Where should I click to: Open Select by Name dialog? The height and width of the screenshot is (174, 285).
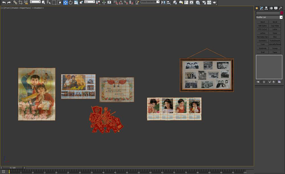pos(48,2)
